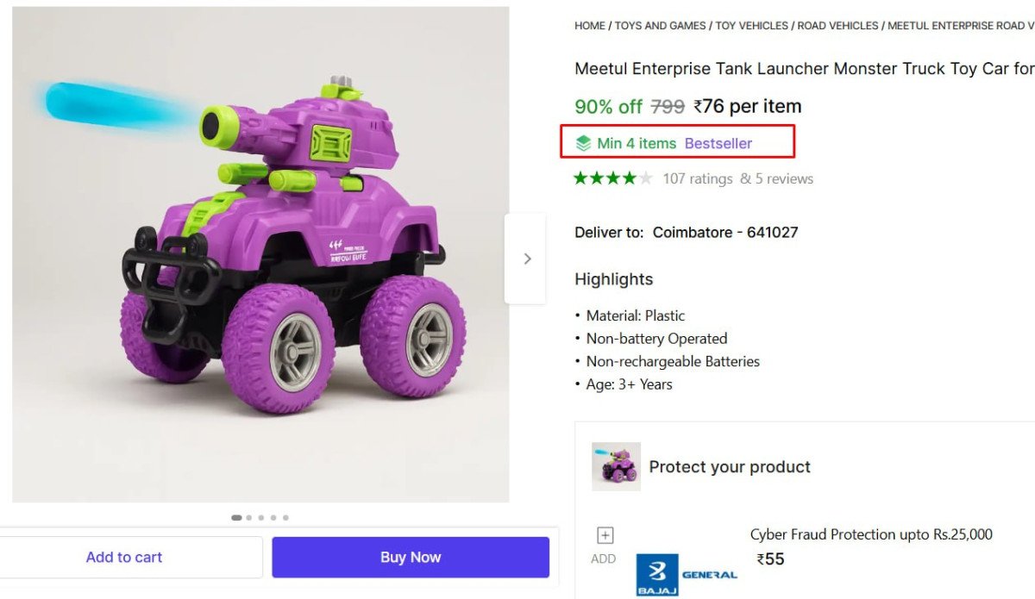The height and width of the screenshot is (599, 1035).
Task: Click the Bestseller badge
Action: [719, 142]
